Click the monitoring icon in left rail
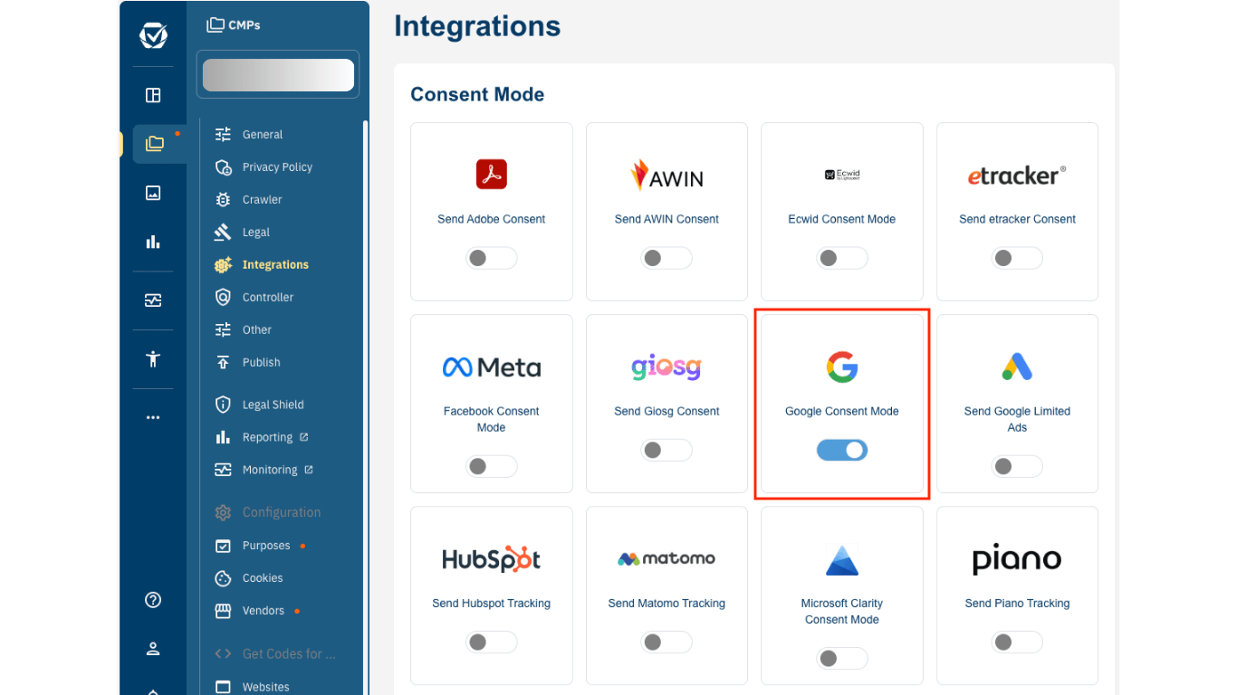This screenshot has height=695, width=1237. click(153, 300)
